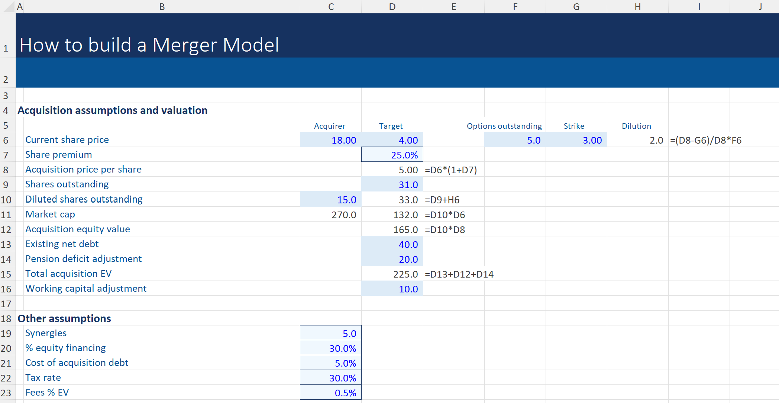Select row 7 header
The height and width of the screenshot is (403, 779).
click(x=6, y=155)
